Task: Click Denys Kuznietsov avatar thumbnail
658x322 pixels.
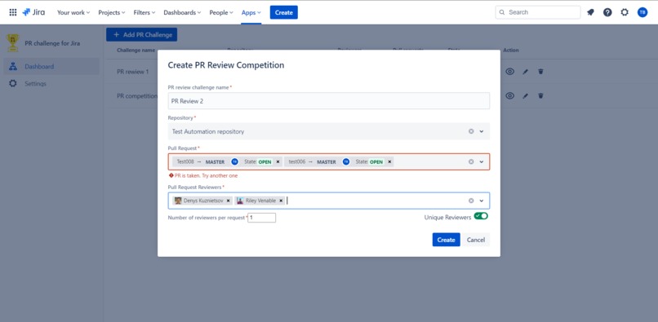Action: pyautogui.click(x=178, y=201)
